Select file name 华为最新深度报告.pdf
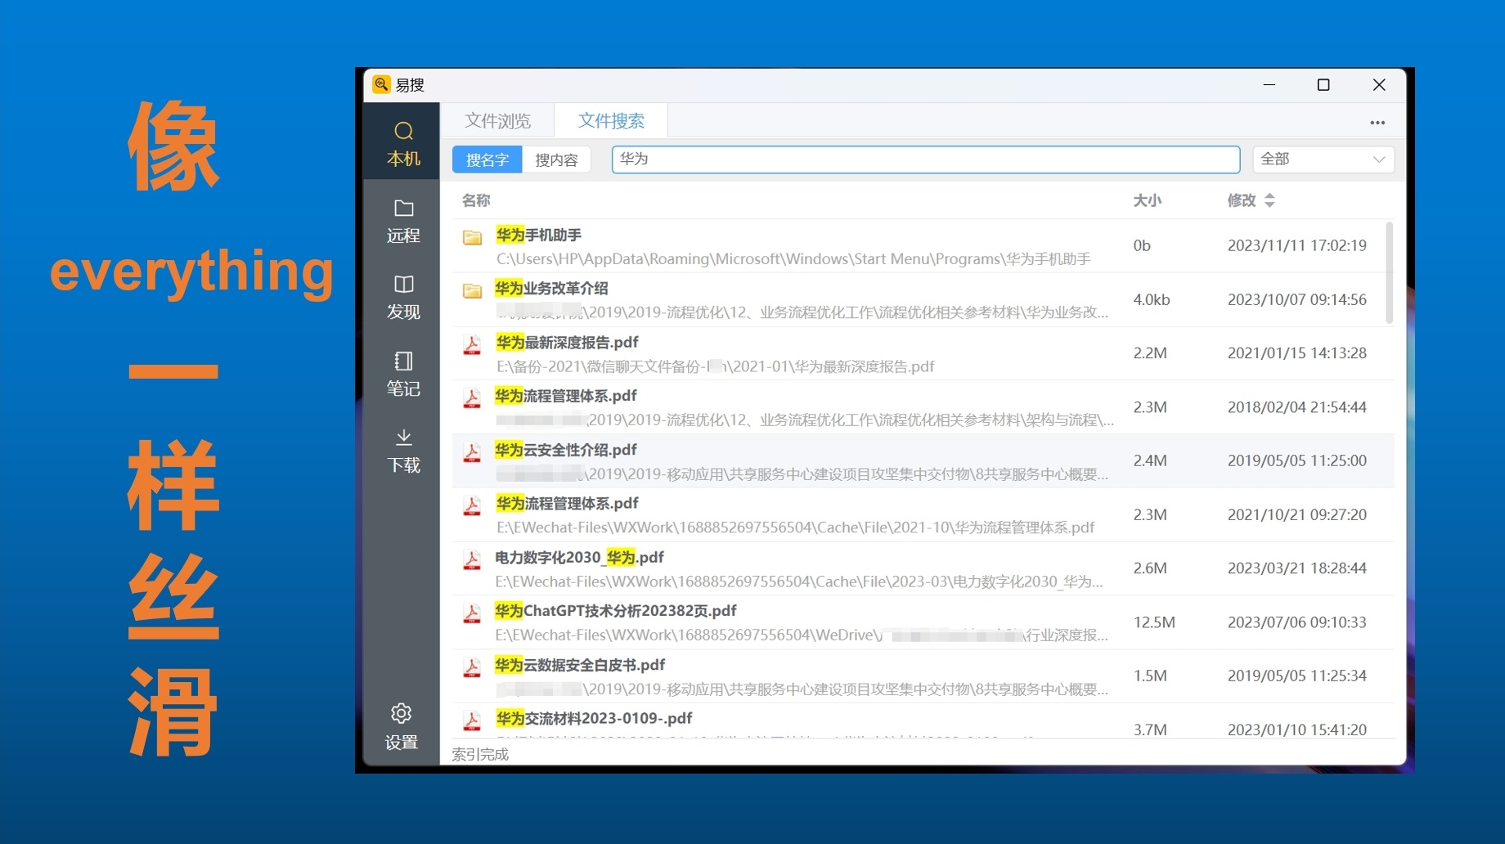 tap(567, 342)
